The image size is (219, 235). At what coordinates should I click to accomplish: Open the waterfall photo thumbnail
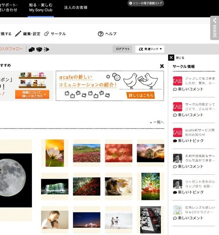(x=55, y=187)
